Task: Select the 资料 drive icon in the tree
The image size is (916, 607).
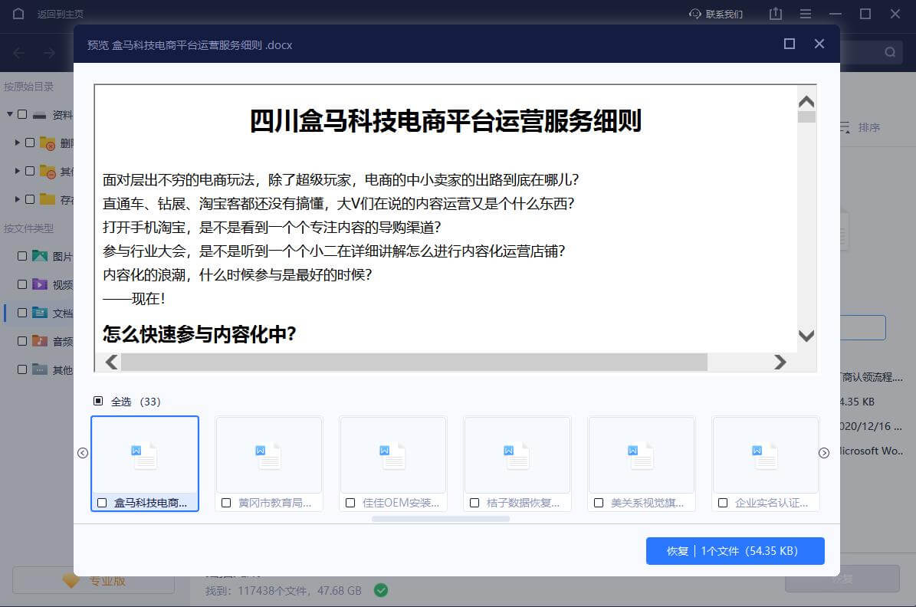Action: coord(39,115)
